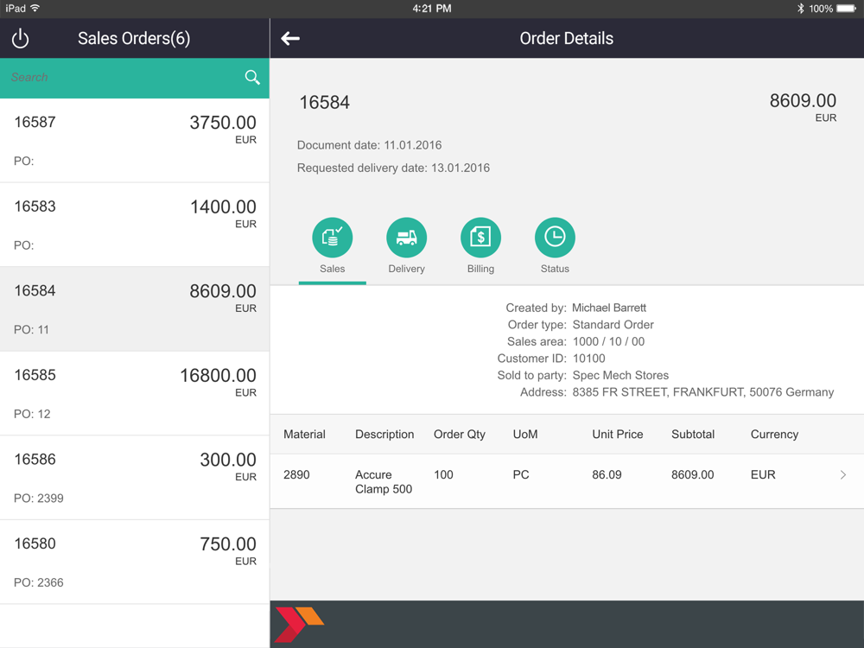Click the Document date 11.01.2016 text

(x=369, y=145)
